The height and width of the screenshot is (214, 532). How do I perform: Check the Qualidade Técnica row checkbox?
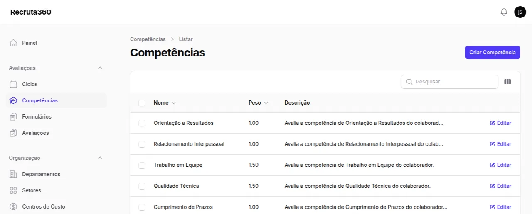(142, 186)
